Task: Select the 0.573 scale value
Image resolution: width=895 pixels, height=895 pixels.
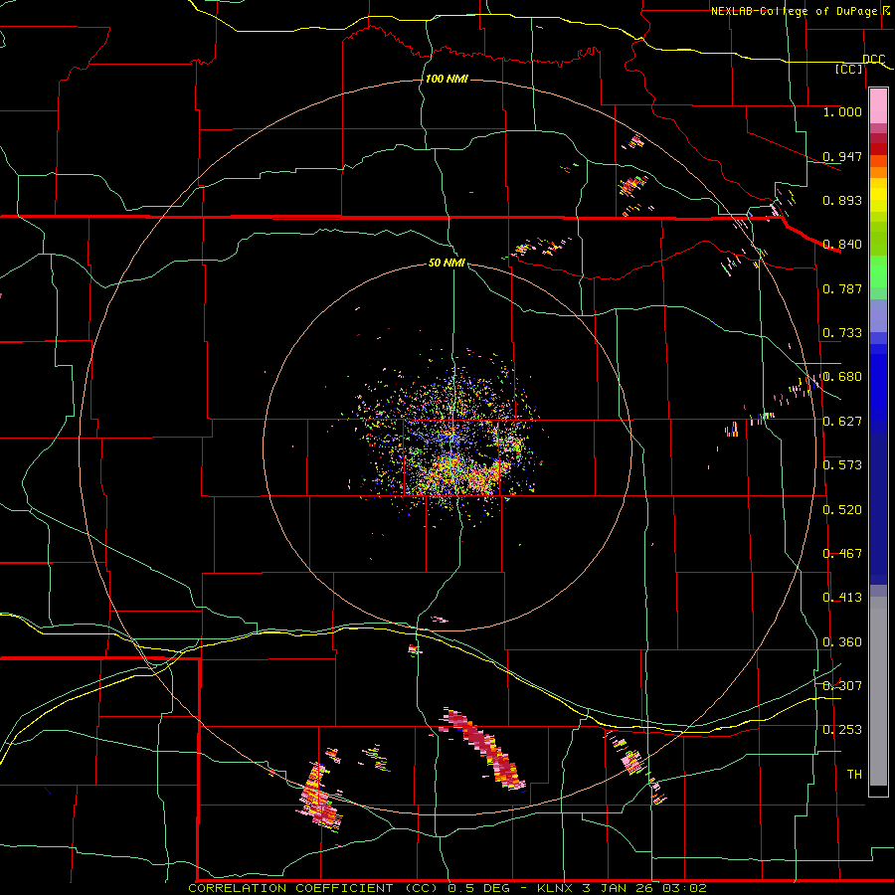Action: [842, 465]
